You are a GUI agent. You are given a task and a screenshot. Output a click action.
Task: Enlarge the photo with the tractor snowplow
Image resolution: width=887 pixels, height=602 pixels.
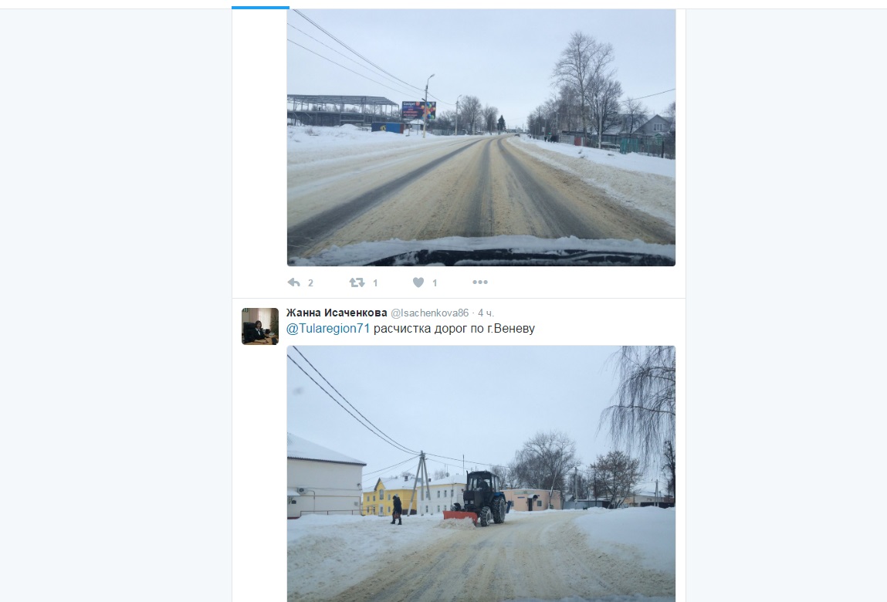[482, 474]
